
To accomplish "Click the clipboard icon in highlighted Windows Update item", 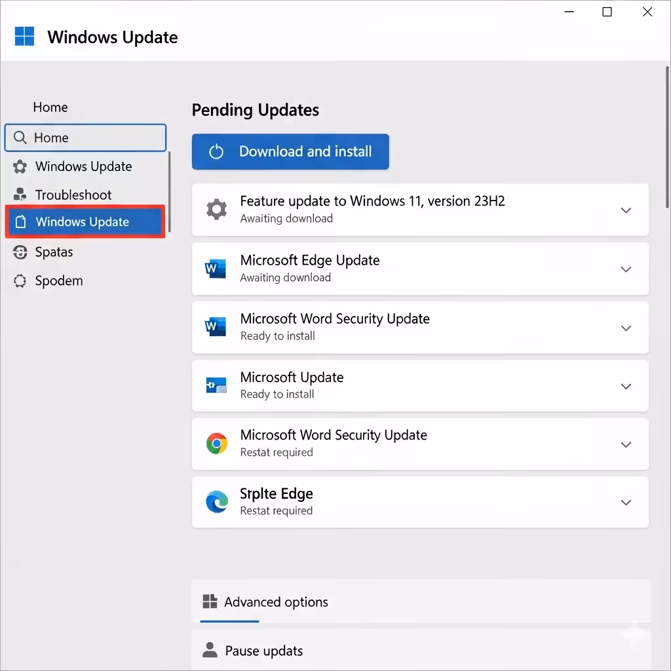I will coord(20,221).
